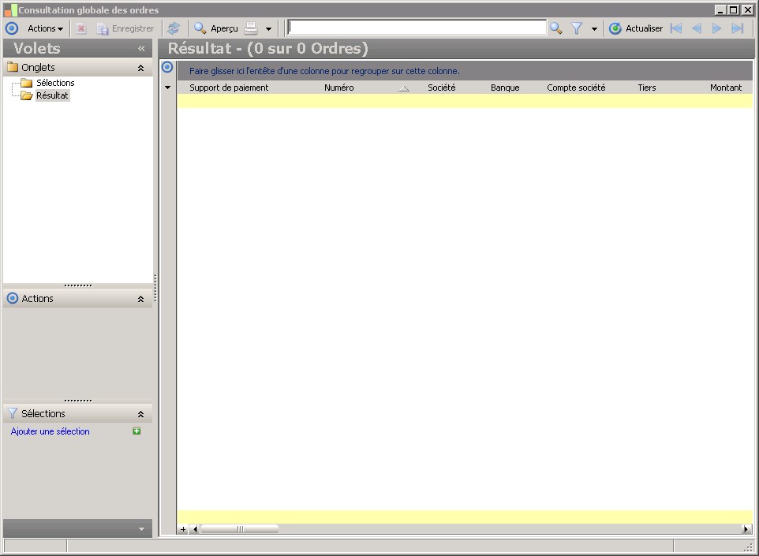Go to last record navigation icon
The width and height of the screenshot is (759, 556).
pos(737,28)
